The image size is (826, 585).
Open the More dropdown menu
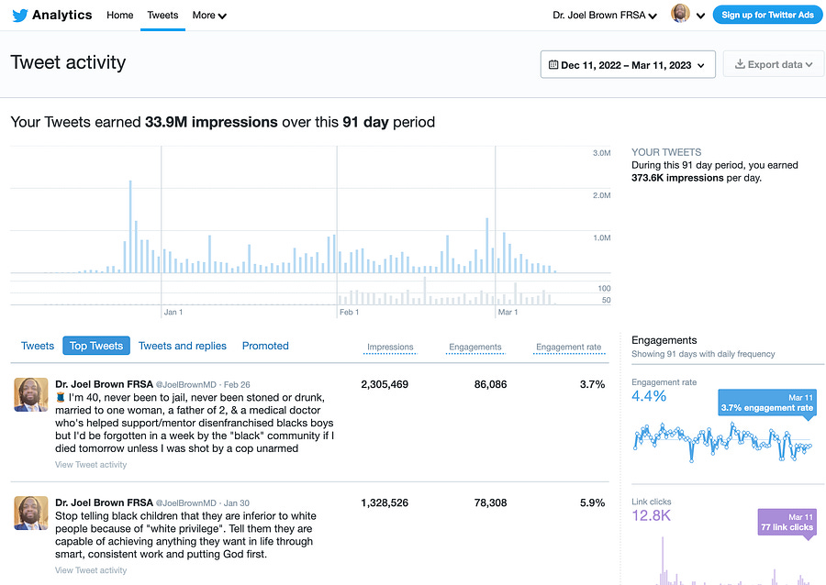click(x=209, y=16)
